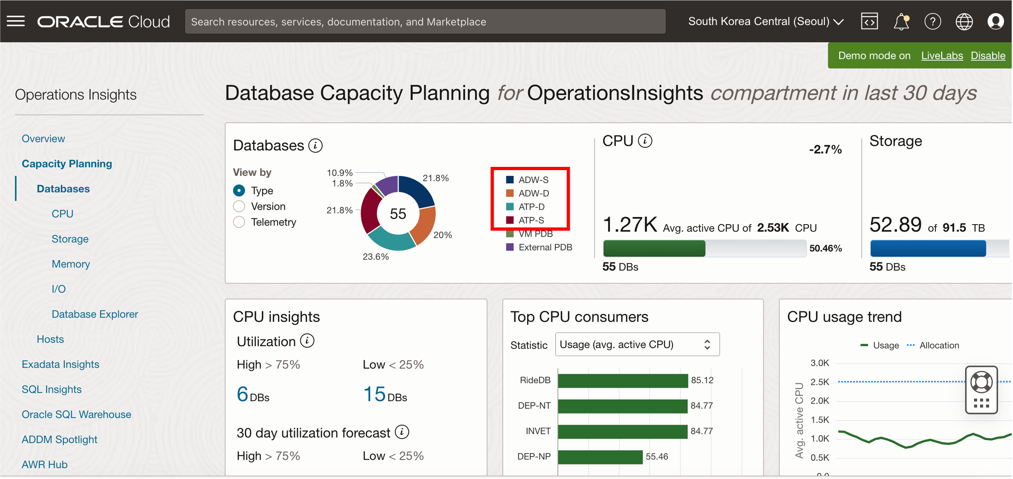Open Database Explorer sidebar link

(x=95, y=314)
